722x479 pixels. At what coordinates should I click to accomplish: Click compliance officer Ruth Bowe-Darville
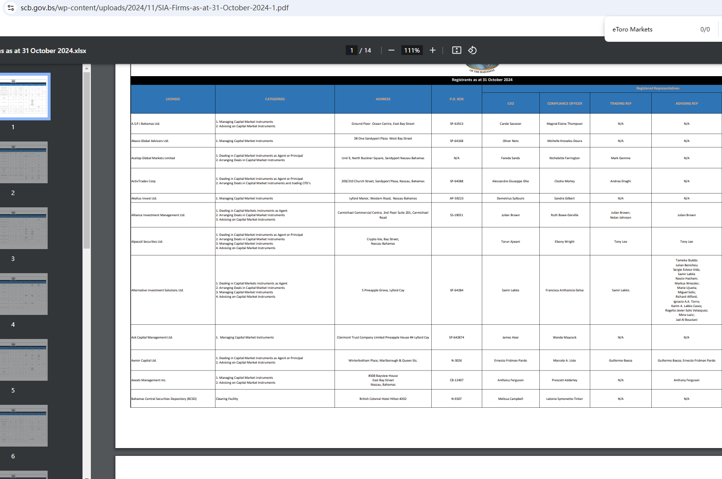coord(564,215)
